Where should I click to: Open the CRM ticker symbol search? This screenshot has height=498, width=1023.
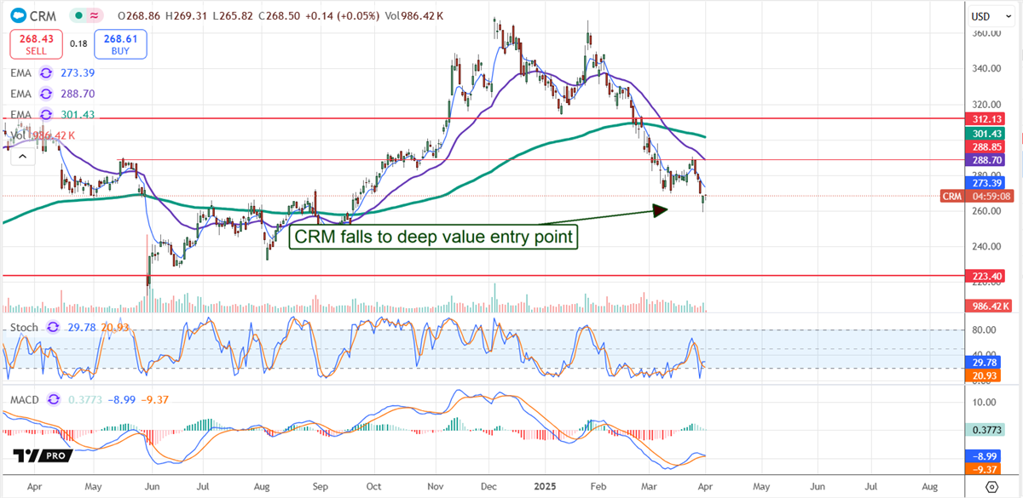coord(41,15)
